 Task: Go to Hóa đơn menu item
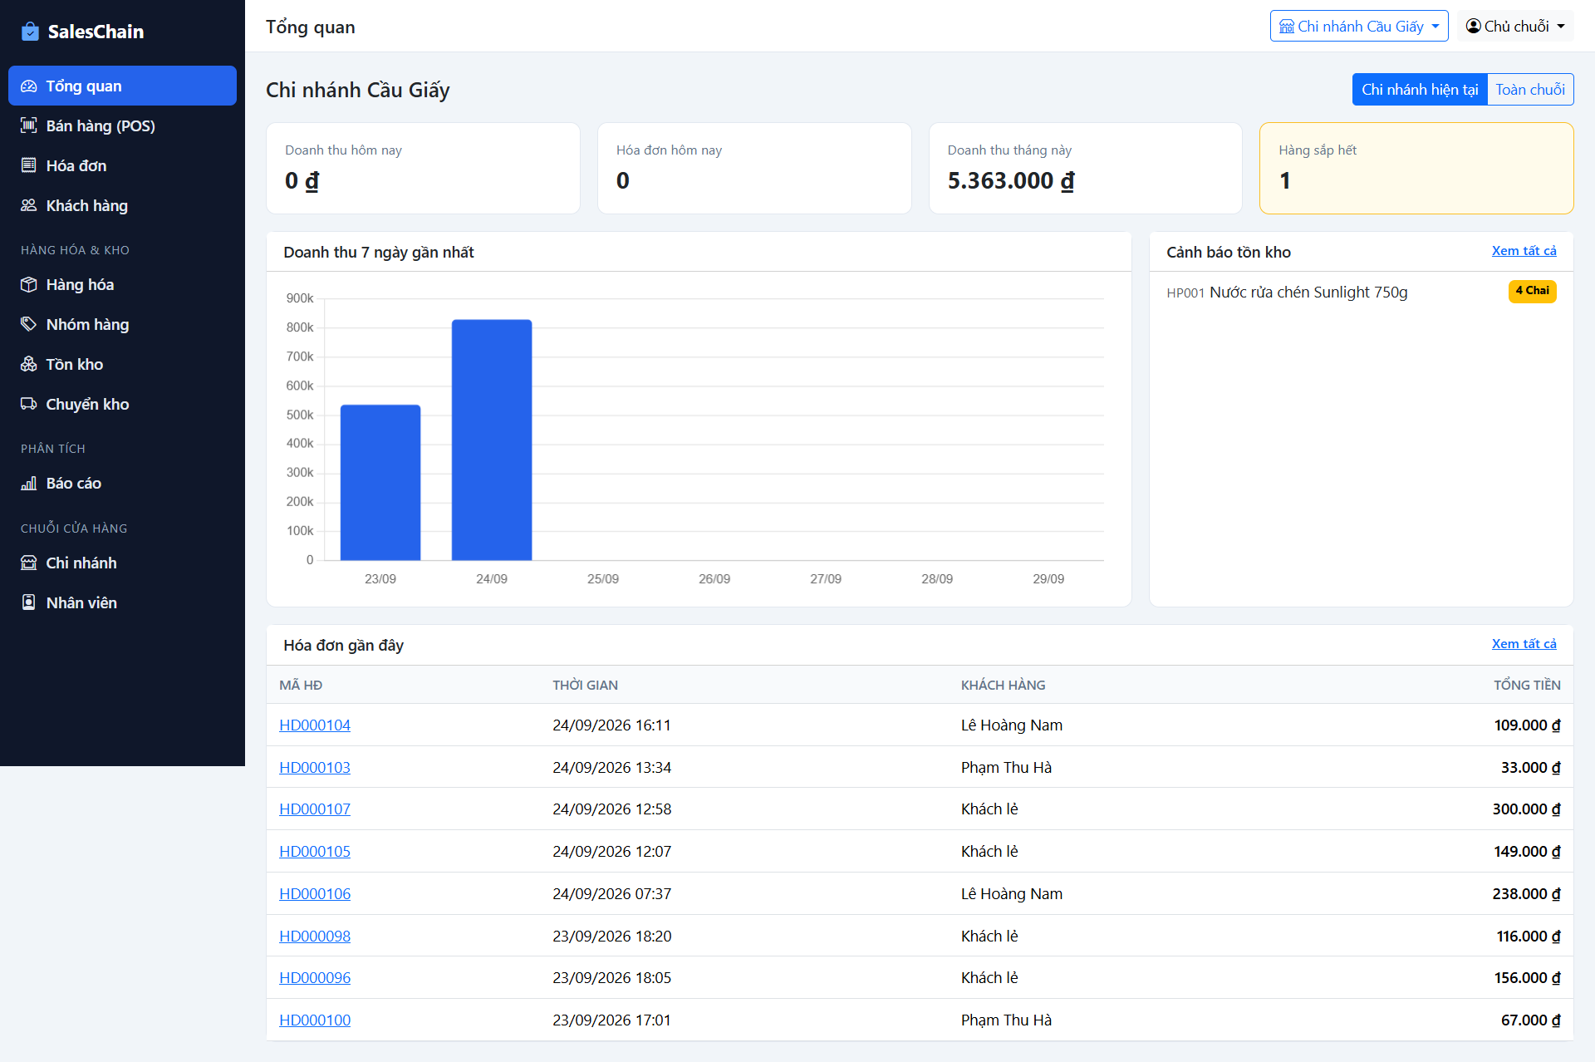[122, 165]
